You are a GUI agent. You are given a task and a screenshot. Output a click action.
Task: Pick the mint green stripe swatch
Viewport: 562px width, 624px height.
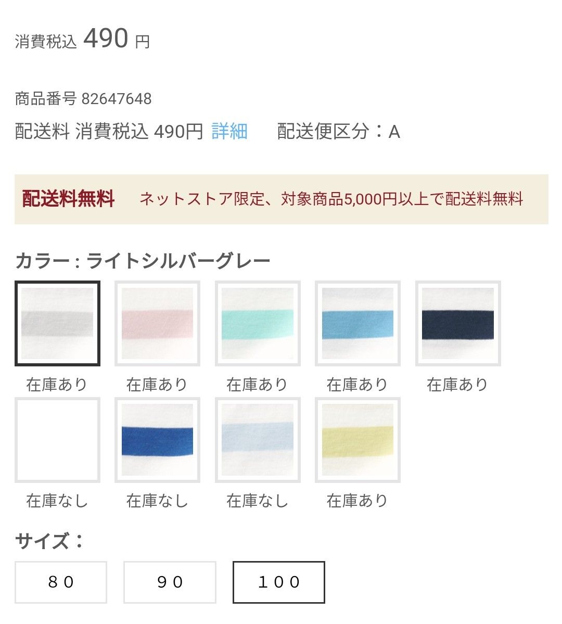[x=258, y=323]
